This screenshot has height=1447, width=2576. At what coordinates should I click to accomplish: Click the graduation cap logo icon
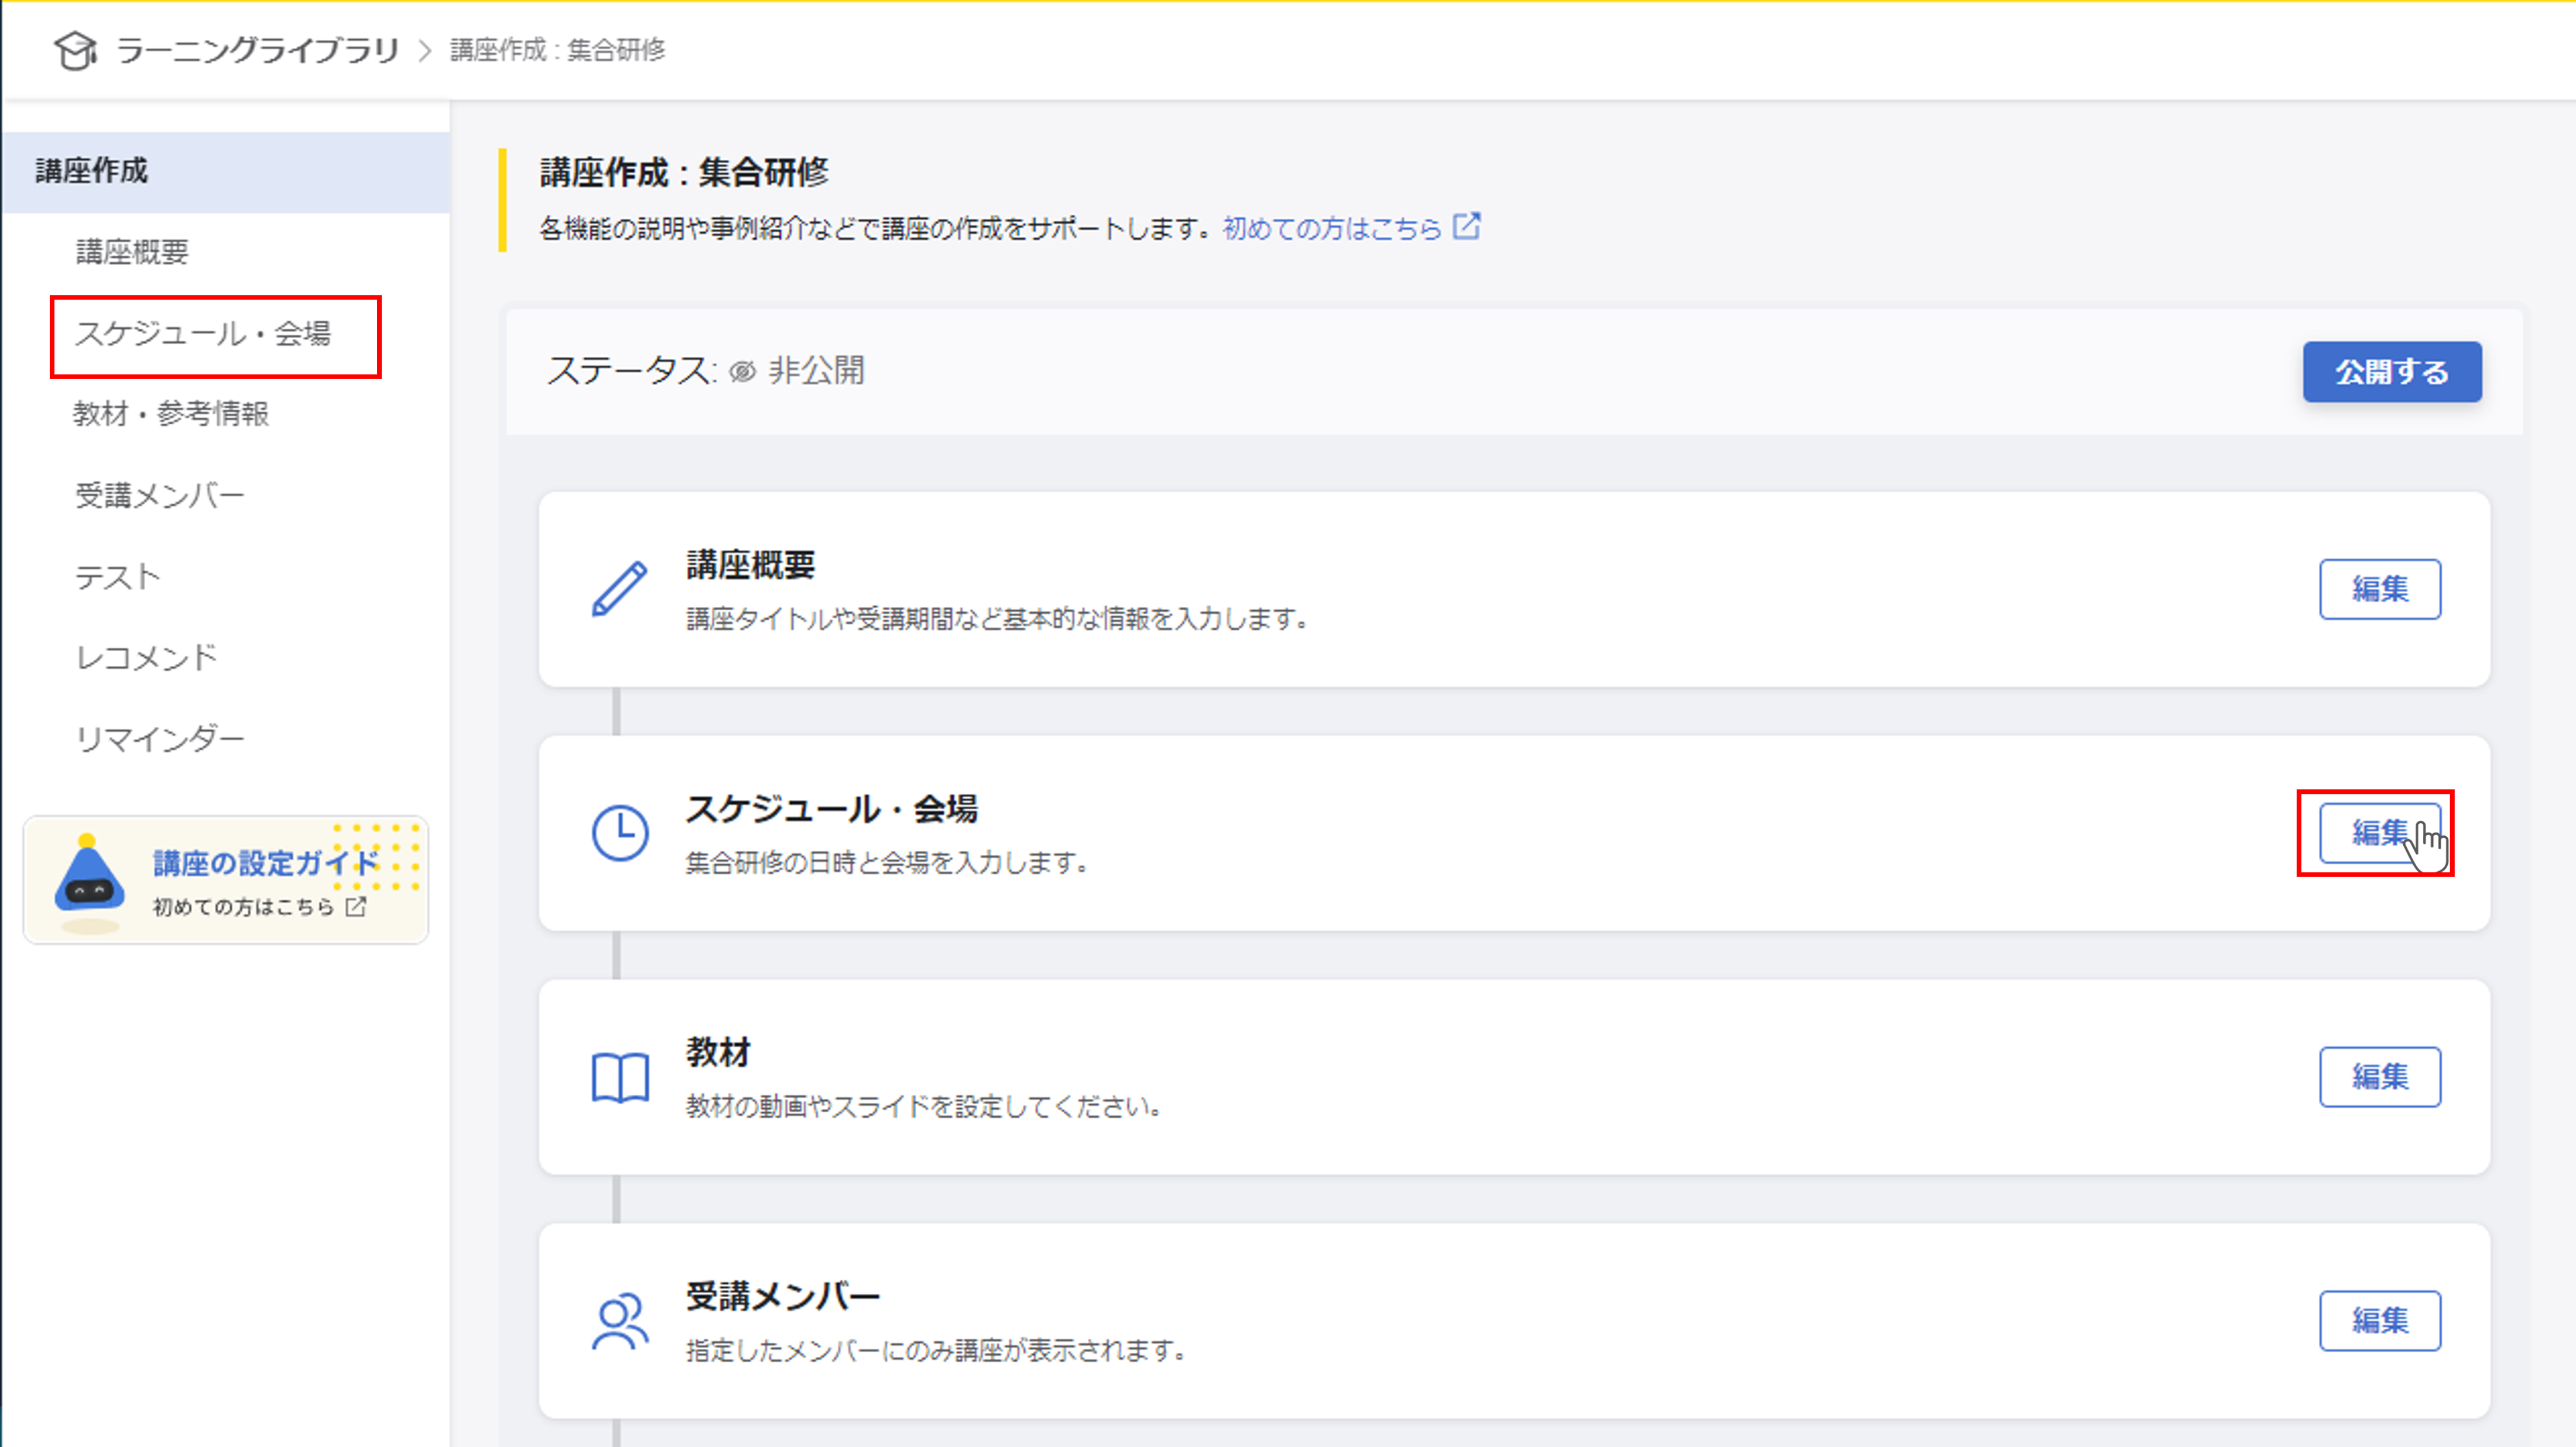(75, 50)
